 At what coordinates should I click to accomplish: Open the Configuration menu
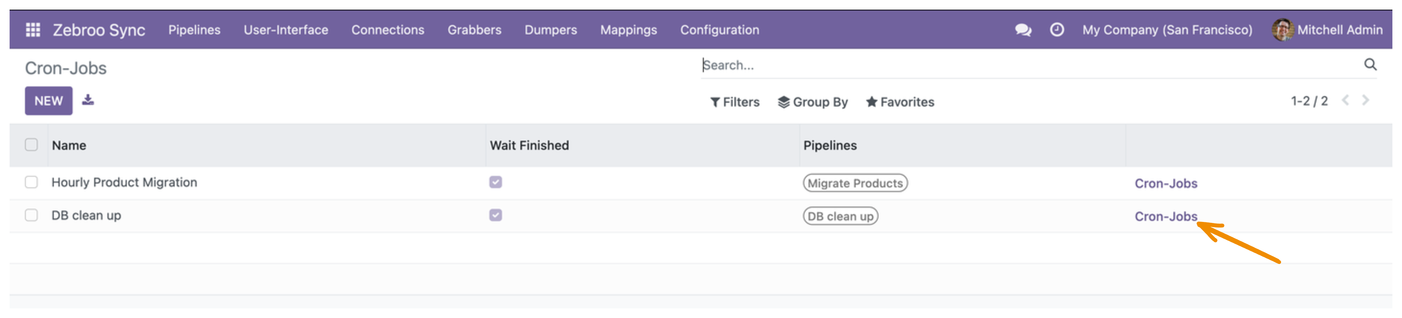point(720,30)
